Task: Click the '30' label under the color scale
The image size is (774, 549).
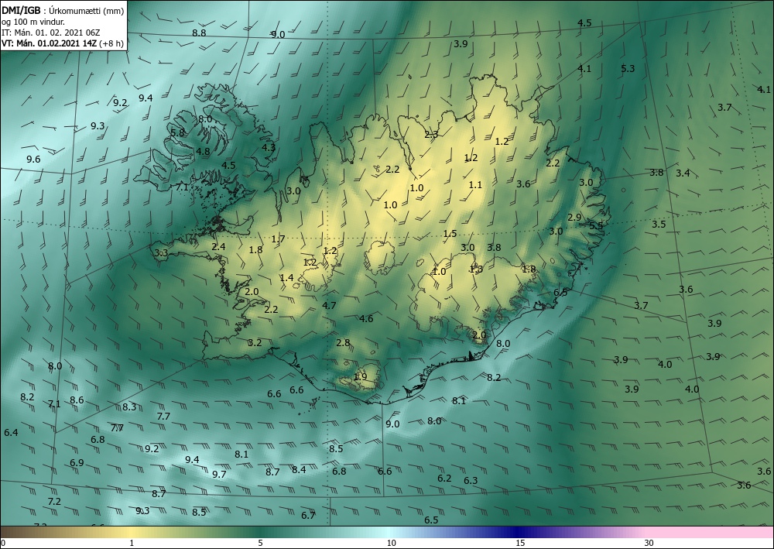Action: click(649, 543)
